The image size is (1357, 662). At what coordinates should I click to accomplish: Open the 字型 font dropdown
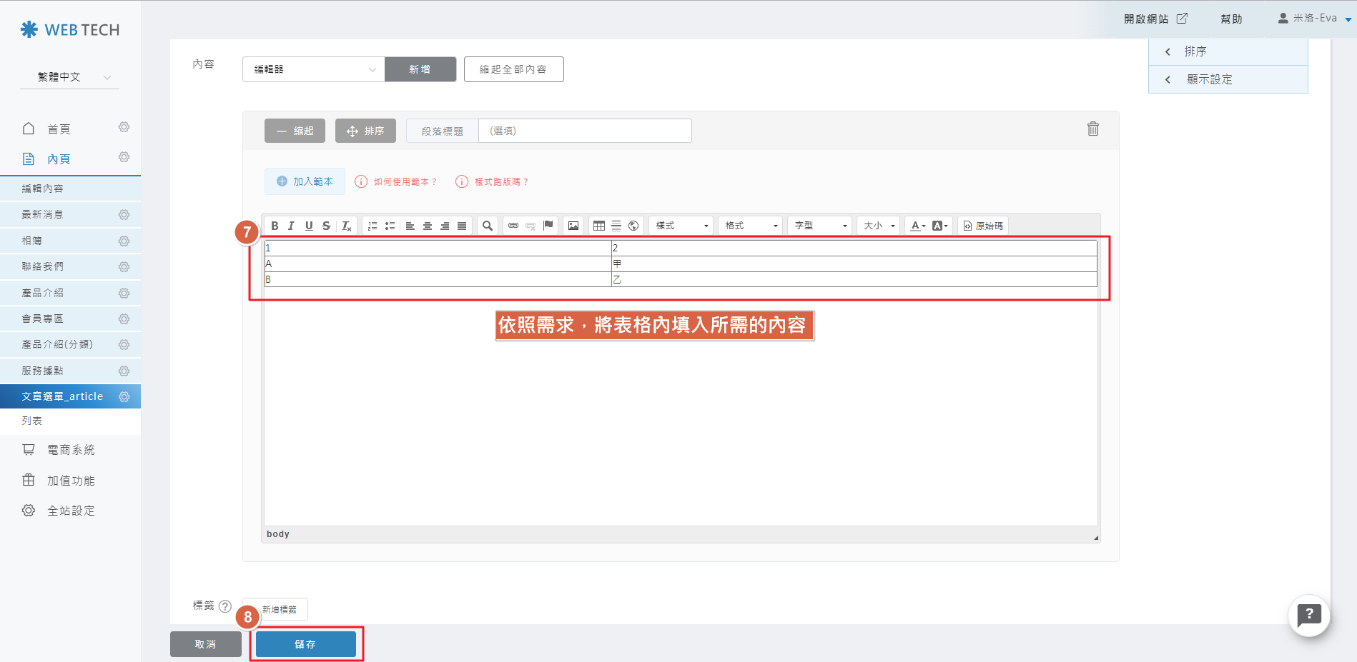tap(820, 226)
